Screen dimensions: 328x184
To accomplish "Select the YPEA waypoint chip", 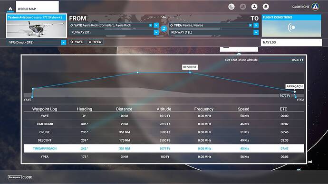I will [x=95, y=42].
